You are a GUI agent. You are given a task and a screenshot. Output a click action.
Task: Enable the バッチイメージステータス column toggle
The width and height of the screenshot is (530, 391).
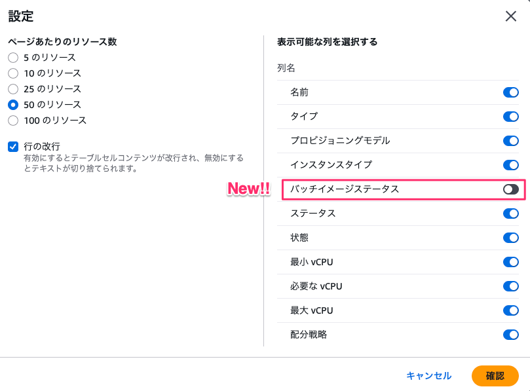[x=510, y=189]
